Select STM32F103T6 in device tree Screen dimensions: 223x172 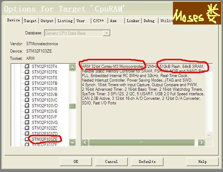44,72
